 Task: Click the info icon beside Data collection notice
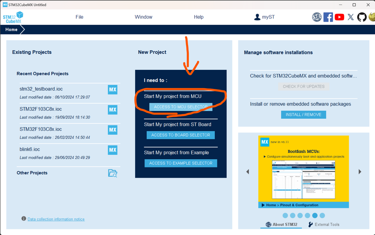pos(24,218)
